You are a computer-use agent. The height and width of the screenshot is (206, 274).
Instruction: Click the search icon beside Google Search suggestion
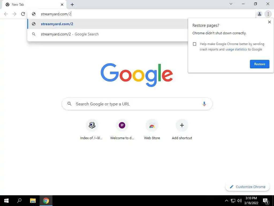[x=34, y=34]
